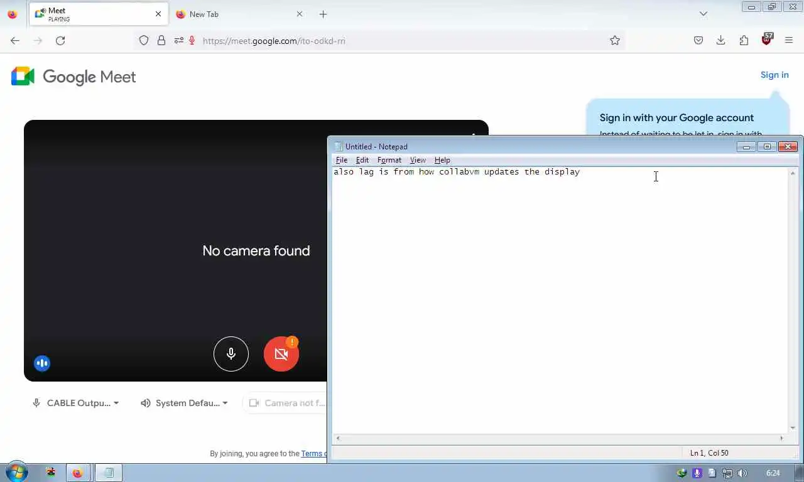Click the Sign in link
The width and height of the screenshot is (804, 482).
pos(774,75)
